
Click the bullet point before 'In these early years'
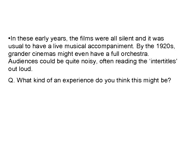(9, 39)
